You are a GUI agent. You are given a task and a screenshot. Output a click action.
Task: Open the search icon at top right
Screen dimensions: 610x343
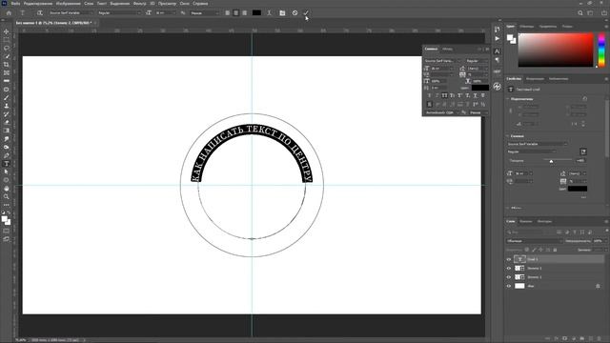[x=580, y=12]
